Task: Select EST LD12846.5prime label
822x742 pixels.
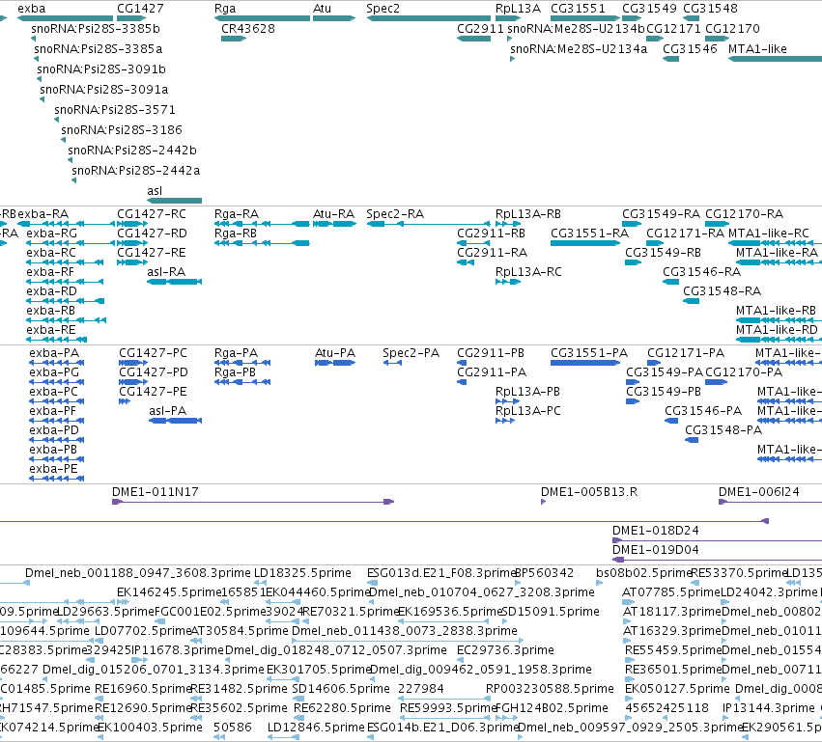Action: (x=316, y=728)
